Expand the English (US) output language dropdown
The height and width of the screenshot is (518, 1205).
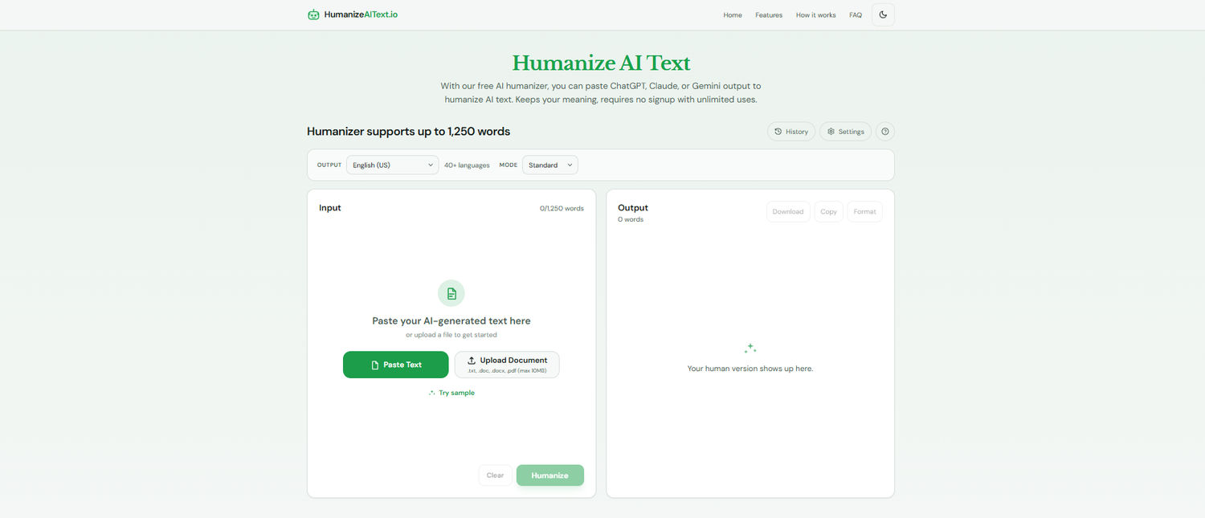pos(393,165)
